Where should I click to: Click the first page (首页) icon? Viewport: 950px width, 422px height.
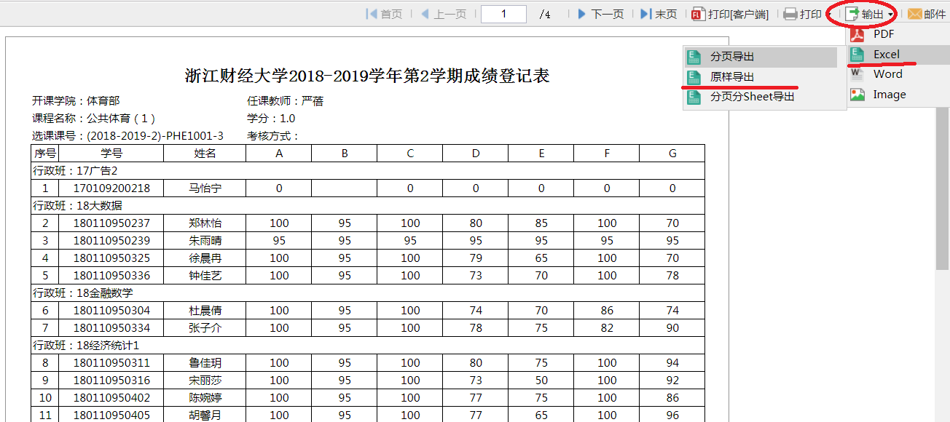(x=372, y=14)
